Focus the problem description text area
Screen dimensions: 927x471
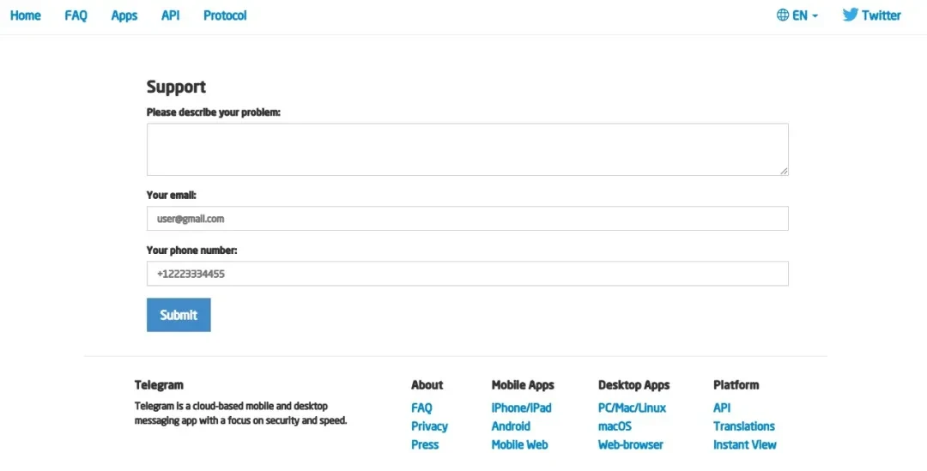tap(467, 149)
